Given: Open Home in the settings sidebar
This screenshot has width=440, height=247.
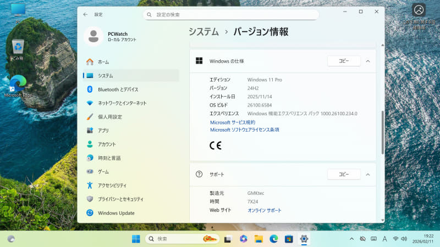Looking at the screenshot, I should (131, 62).
